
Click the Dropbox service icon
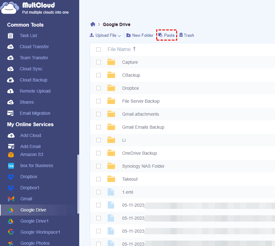(x=11, y=177)
